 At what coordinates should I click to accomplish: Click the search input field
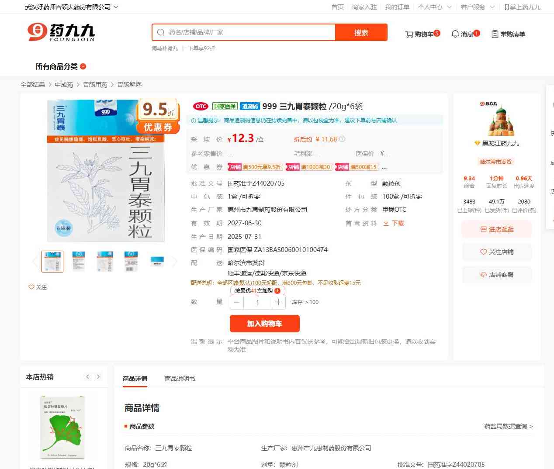pos(249,32)
